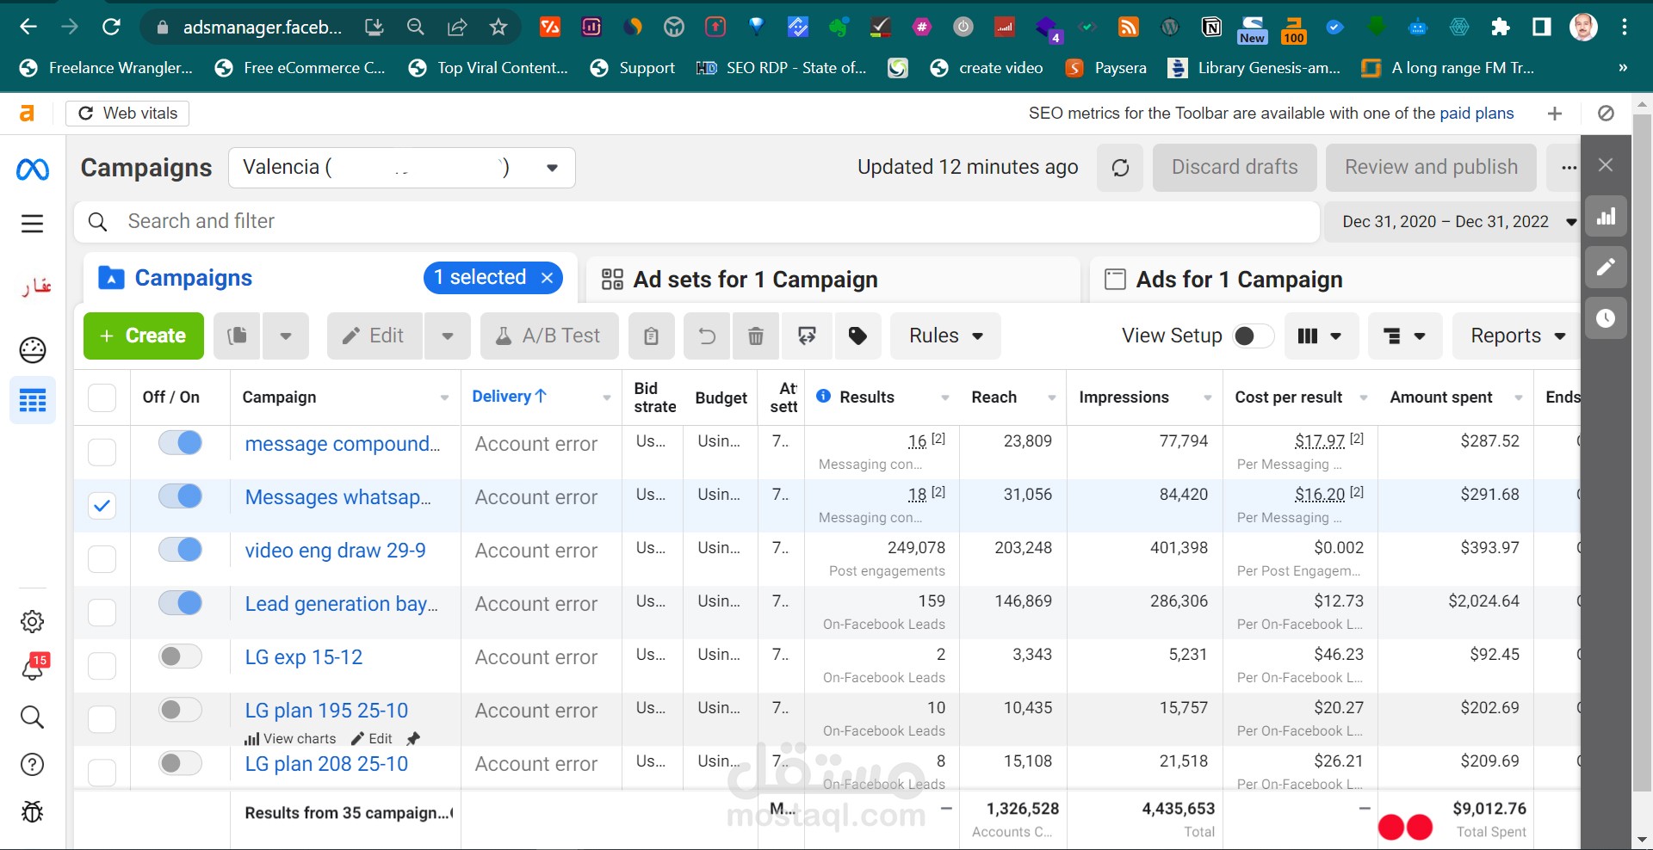This screenshot has height=850, width=1653.
Task: Click the Search and filter field
Action: 697,222
